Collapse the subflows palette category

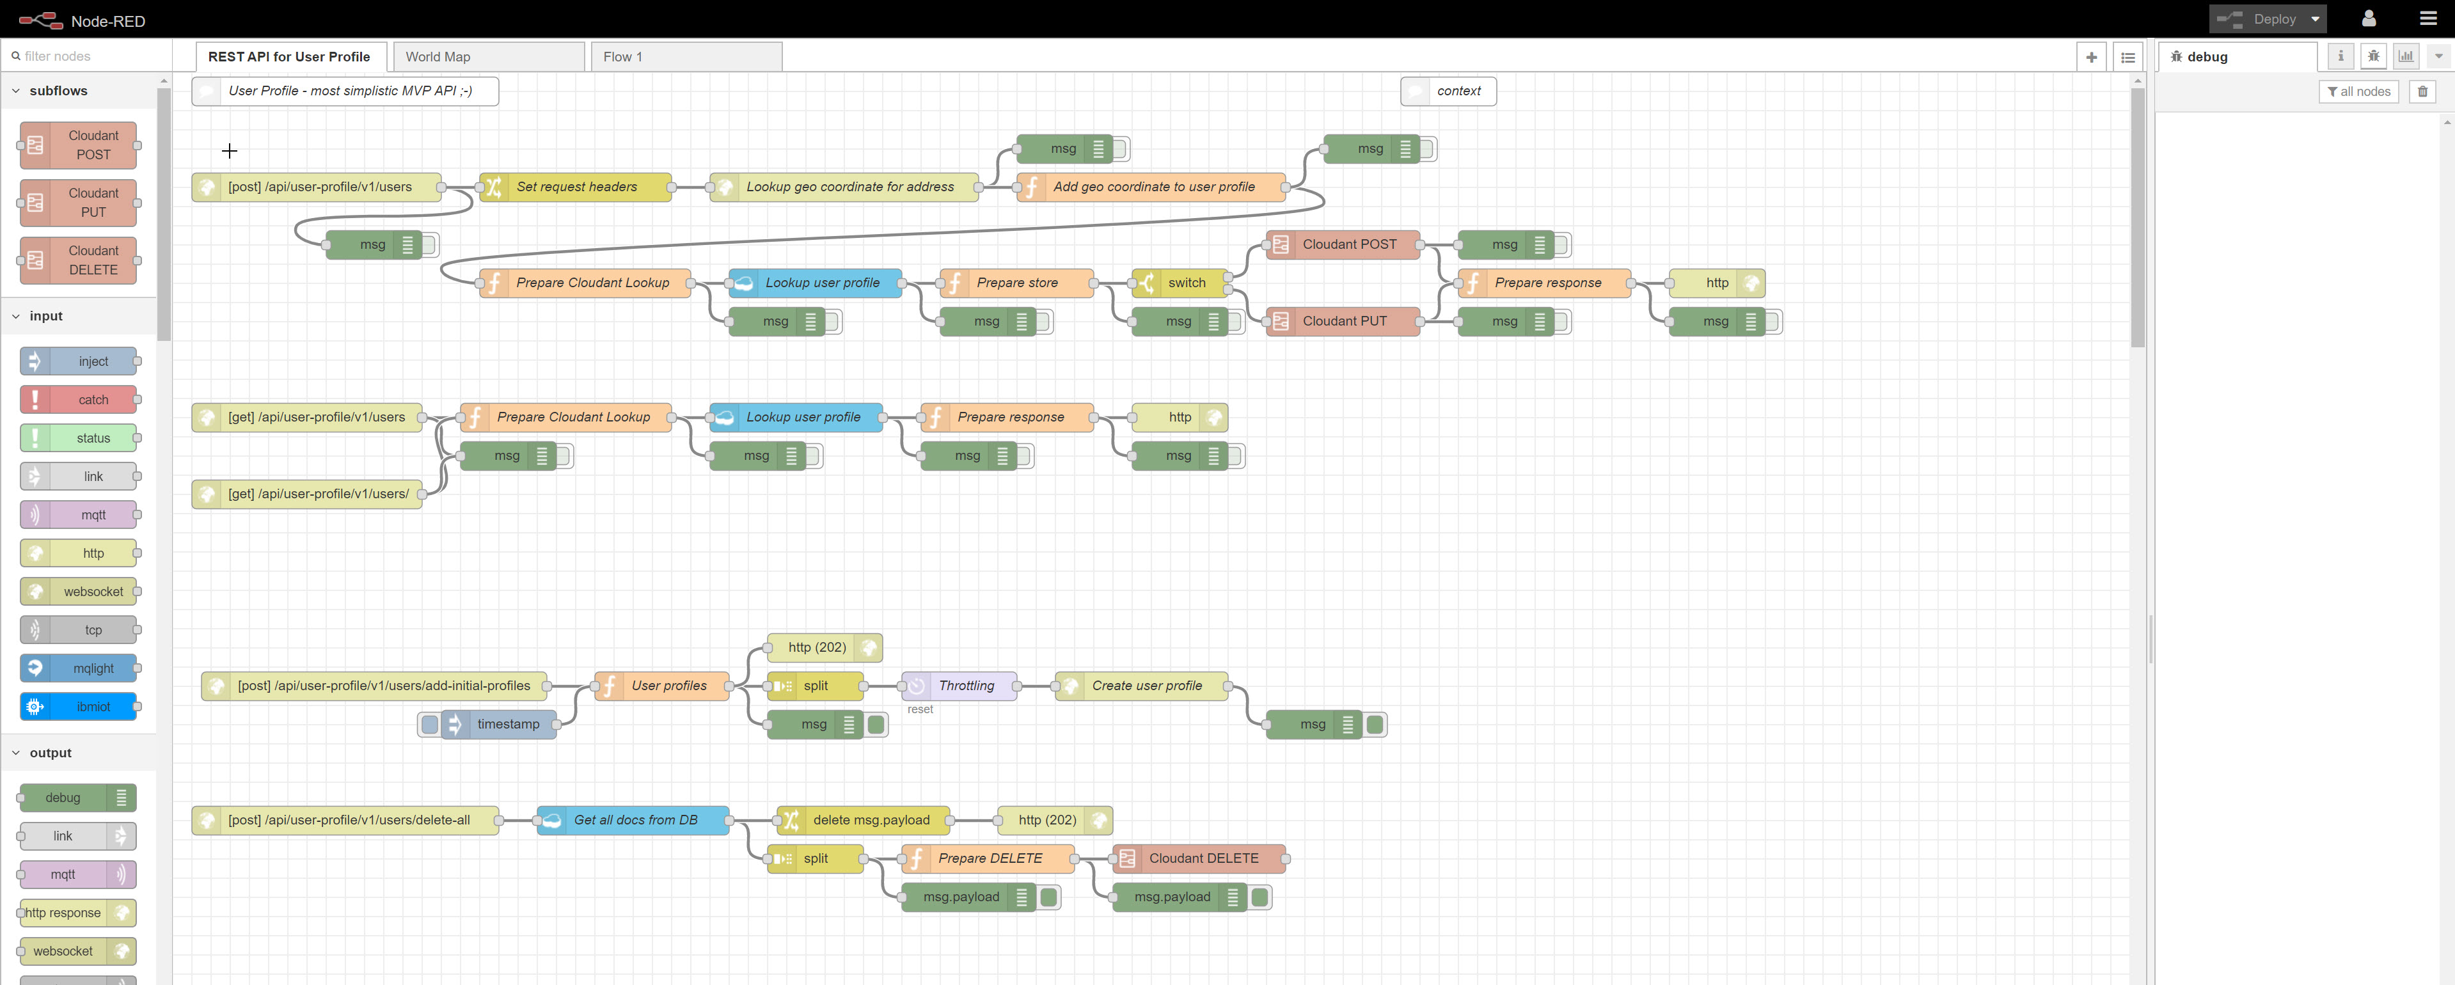pos(16,91)
